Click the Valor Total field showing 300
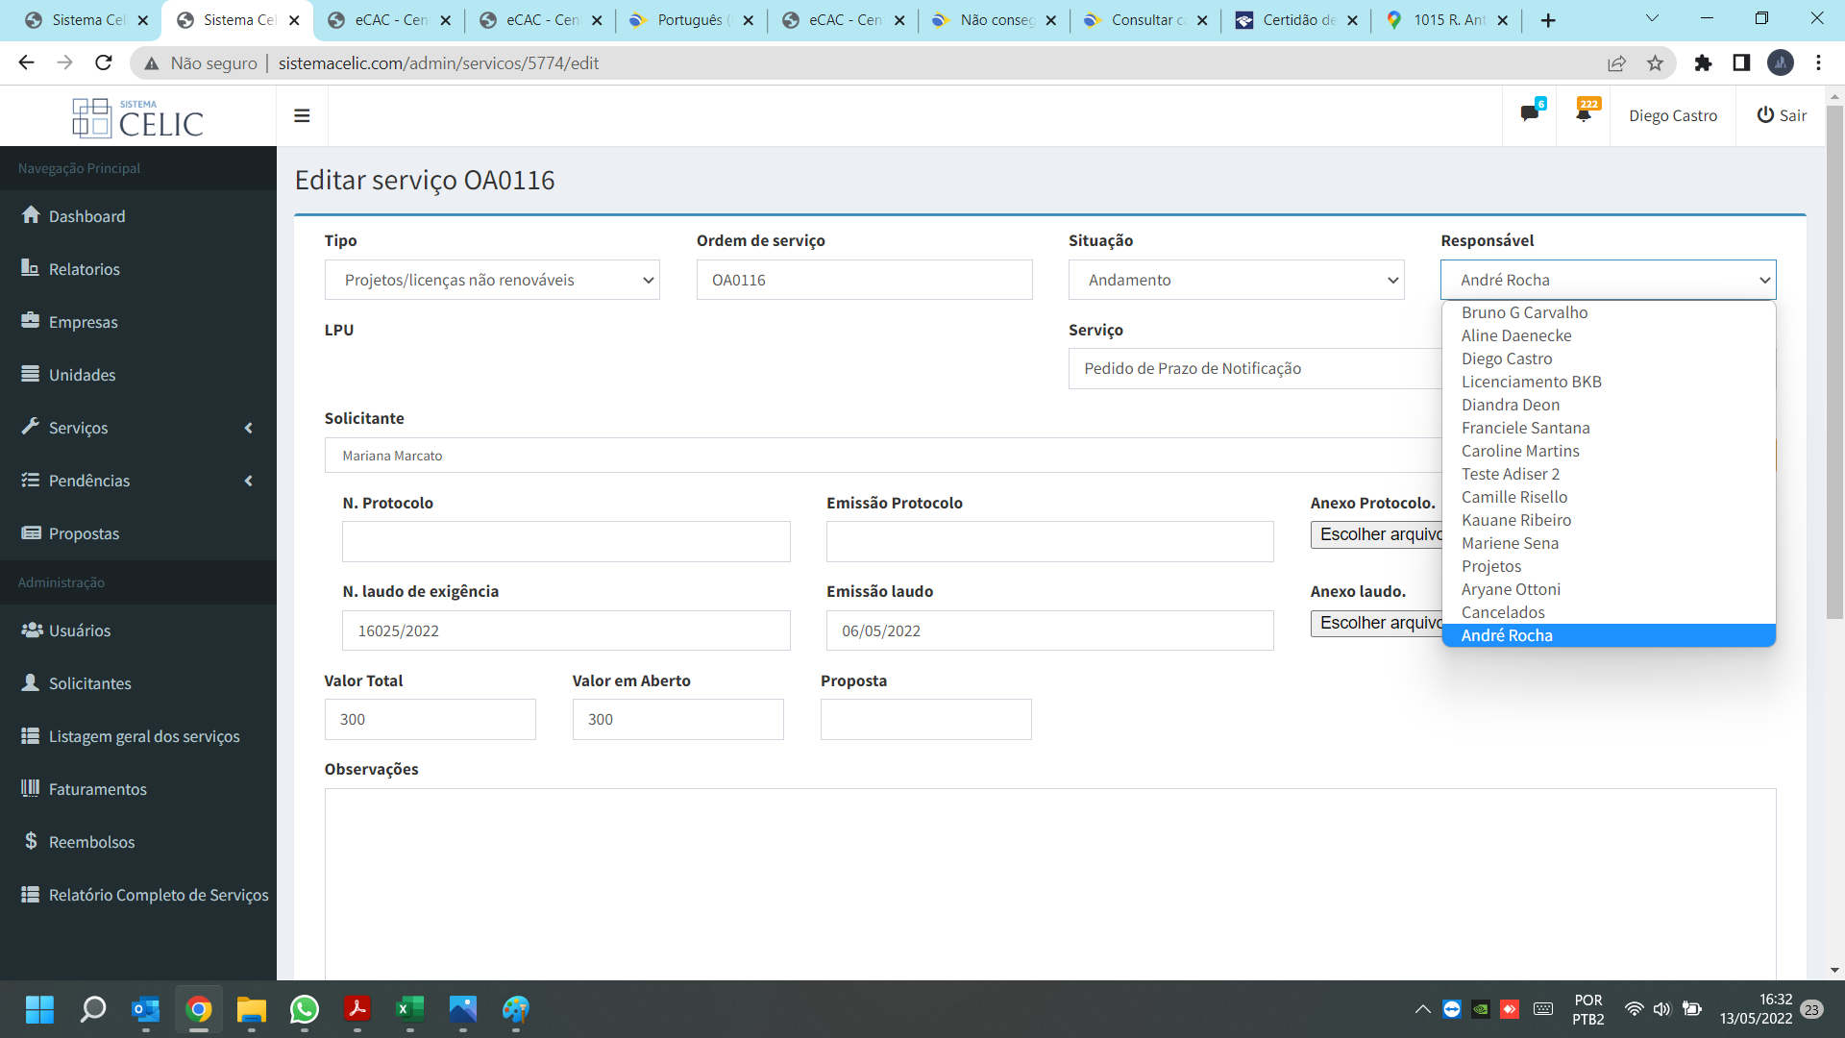 pyautogui.click(x=430, y=719)
